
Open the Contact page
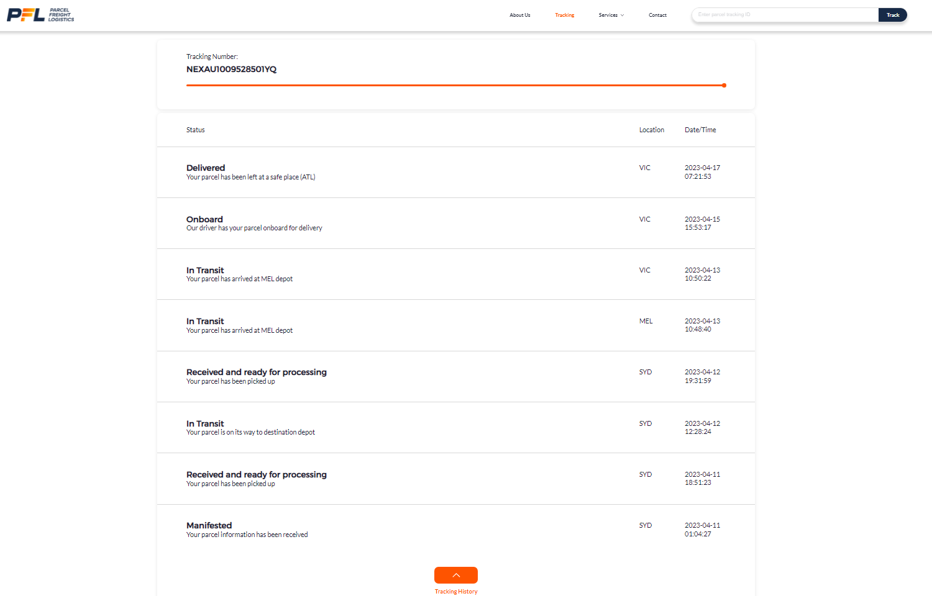[657, 15]
